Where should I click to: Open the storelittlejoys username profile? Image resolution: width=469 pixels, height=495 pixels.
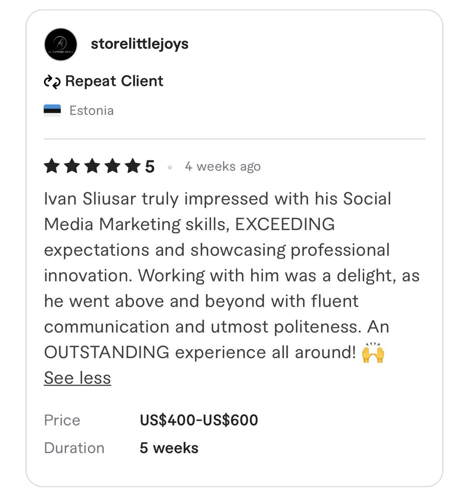tap(140, 44)
